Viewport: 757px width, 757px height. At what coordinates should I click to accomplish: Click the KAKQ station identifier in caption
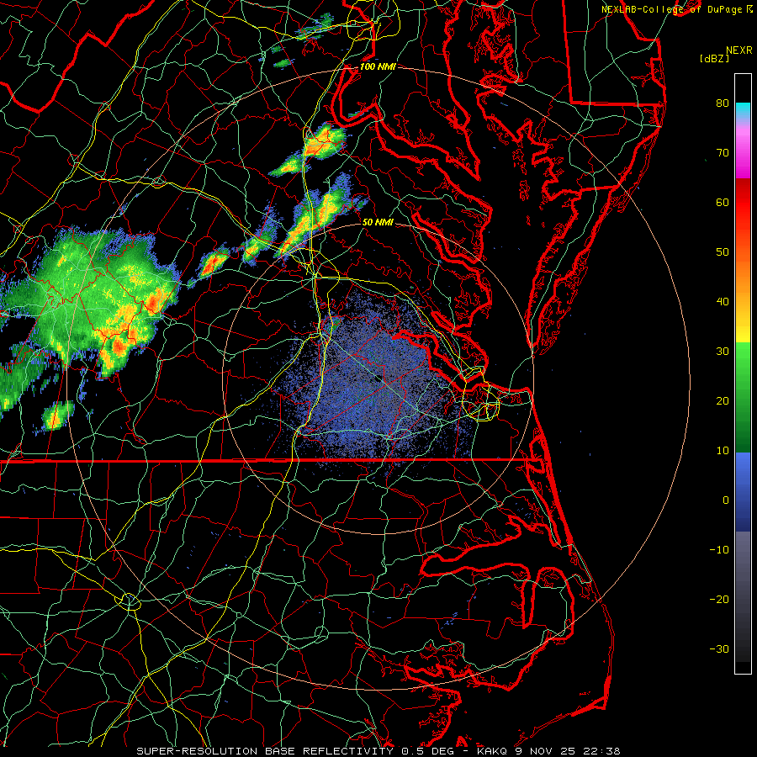pyautogui.click(x=492, y=751)
